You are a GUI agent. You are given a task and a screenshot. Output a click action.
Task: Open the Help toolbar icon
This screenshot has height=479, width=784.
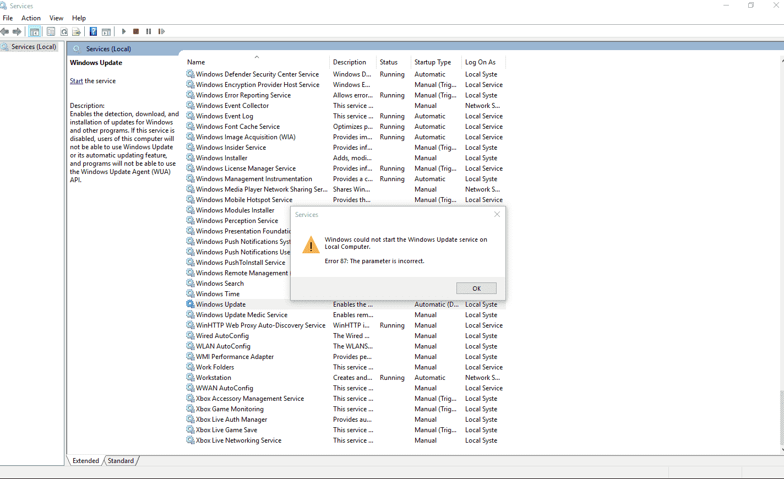pos(94,31)
